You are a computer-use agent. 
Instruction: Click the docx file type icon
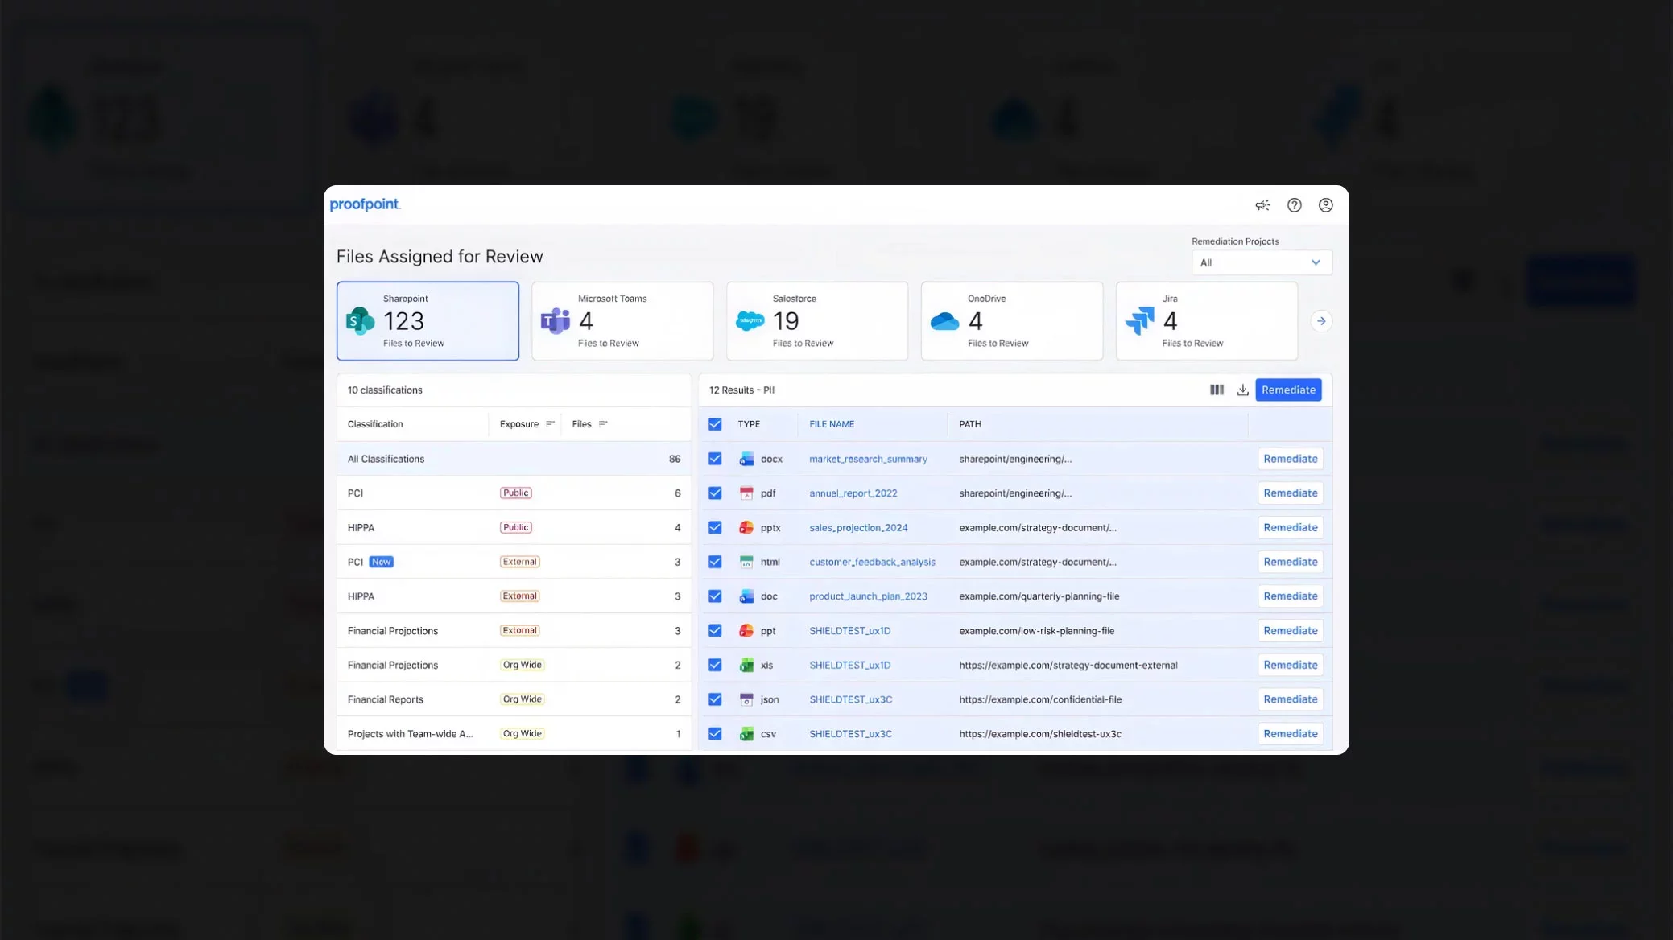[746, 459]
